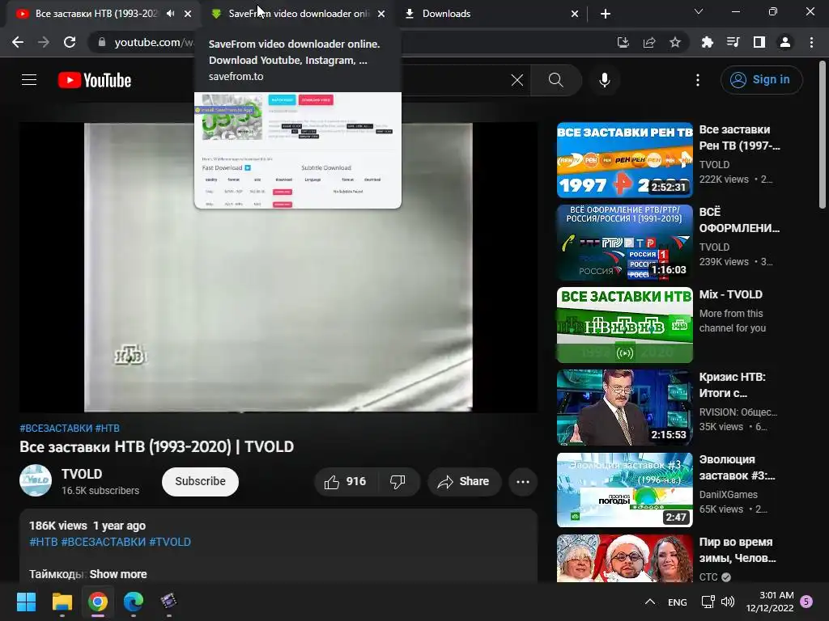The height and width of the screenshot is (621, 829).
Task: Switch to the Все заставки НТВ tab
Action: coord(96,14)
